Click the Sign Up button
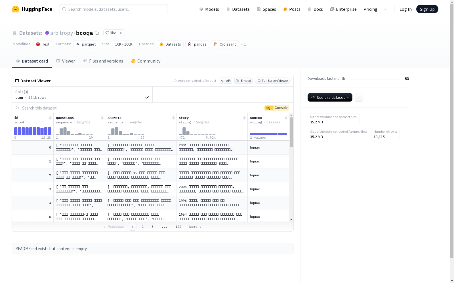 427,9
